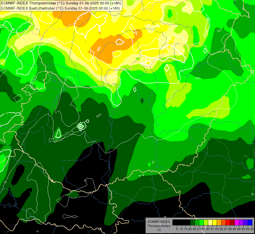
Task: Click the legend value 20
Action: click(x=190, y=229)
